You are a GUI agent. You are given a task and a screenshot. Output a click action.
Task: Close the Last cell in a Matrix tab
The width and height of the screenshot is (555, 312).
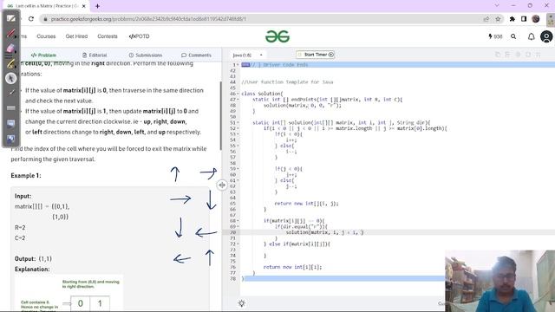point(84,6)
